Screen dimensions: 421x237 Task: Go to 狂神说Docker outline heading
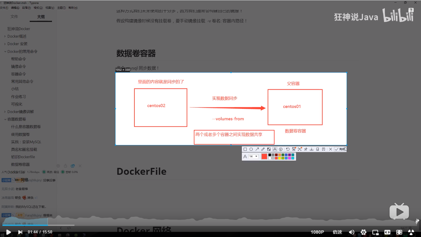pyautogui.click(x=19, y=29)
